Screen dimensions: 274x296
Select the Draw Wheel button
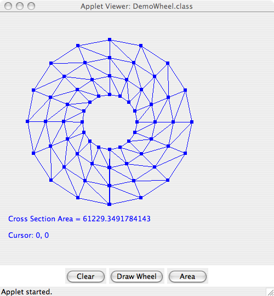[x=136, y=276]
